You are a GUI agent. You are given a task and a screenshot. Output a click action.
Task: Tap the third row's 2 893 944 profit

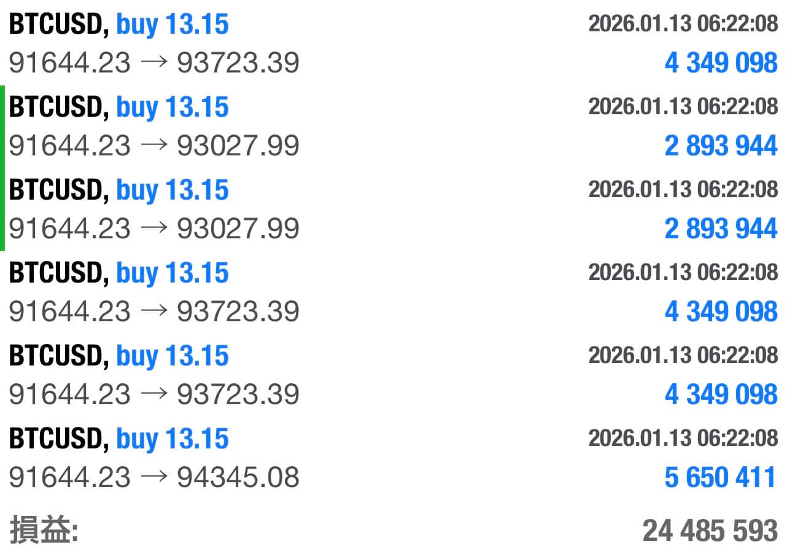[721, 229]
